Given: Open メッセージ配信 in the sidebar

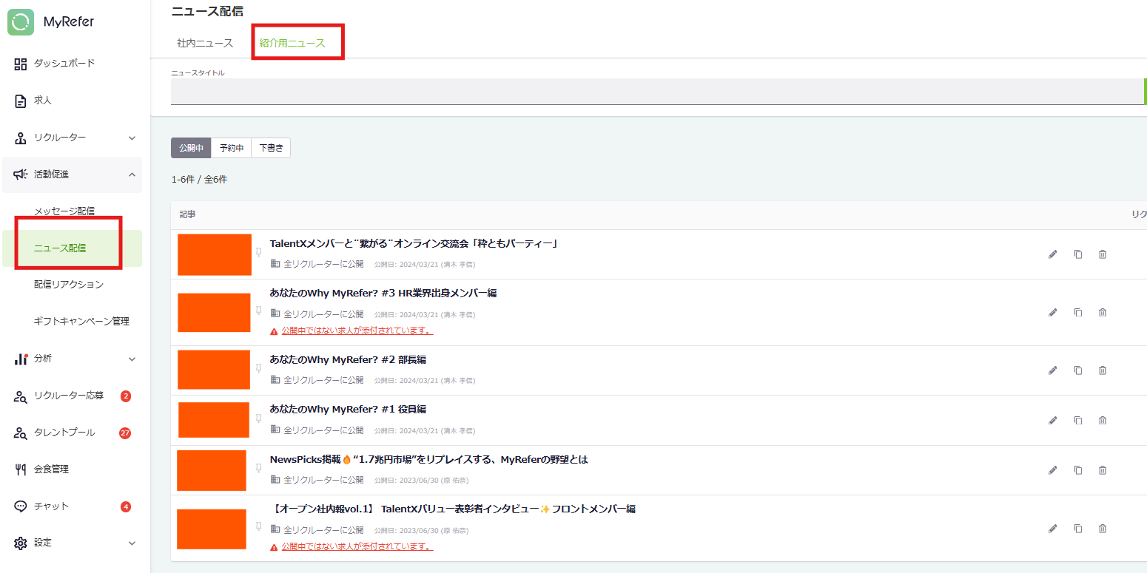Looking at the screenshot, I should [64, 211].
